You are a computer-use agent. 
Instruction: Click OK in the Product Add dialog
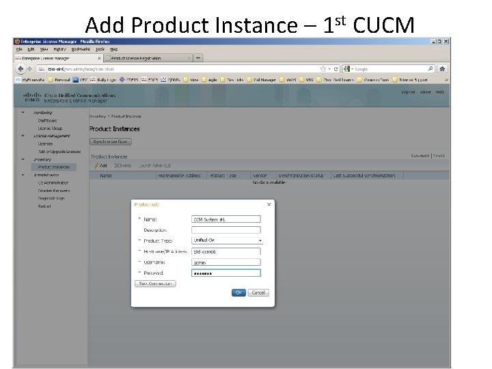point(238,292)
